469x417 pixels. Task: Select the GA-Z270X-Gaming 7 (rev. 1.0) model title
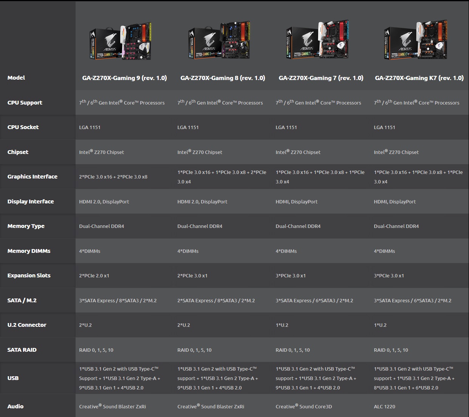pyautogui.click(x=321, y=78)
